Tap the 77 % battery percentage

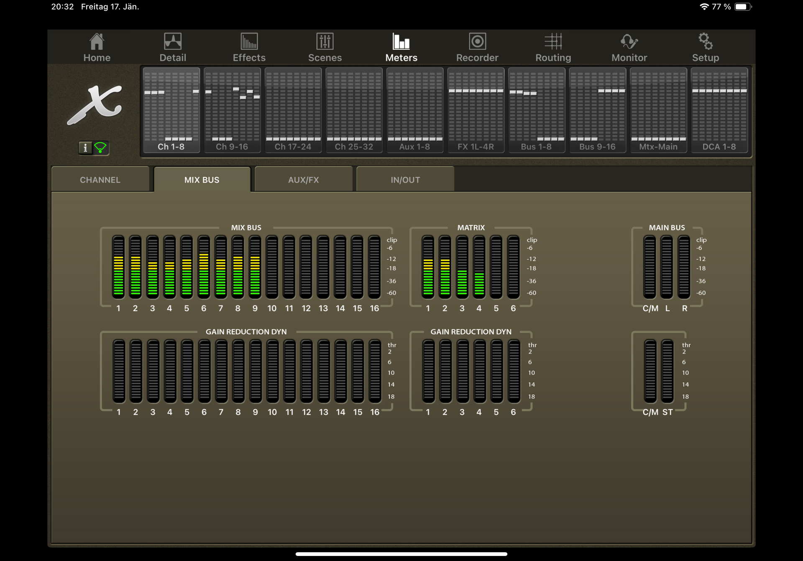tap(721, 7)
